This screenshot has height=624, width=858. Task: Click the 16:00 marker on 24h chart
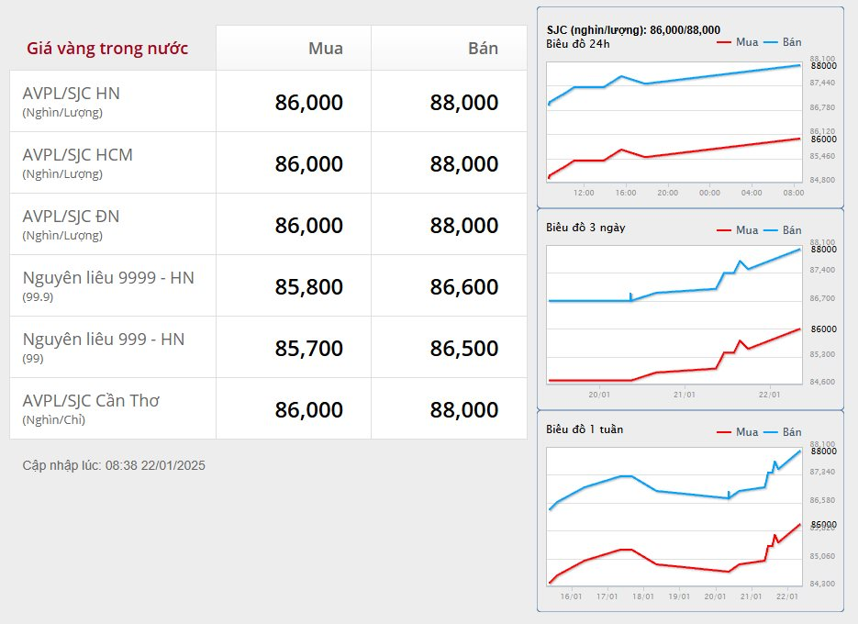point(626,193)
